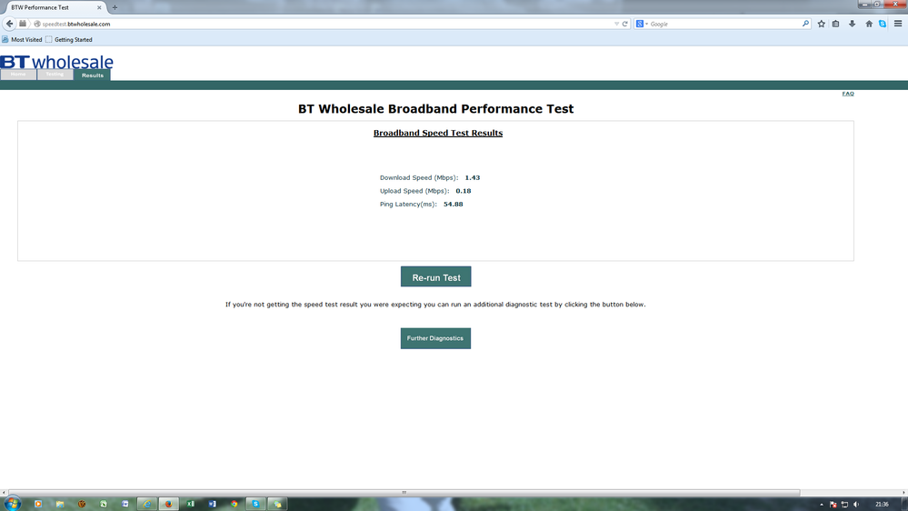
Task: Open the downloads arrow icon
Action: coord(852,24)
